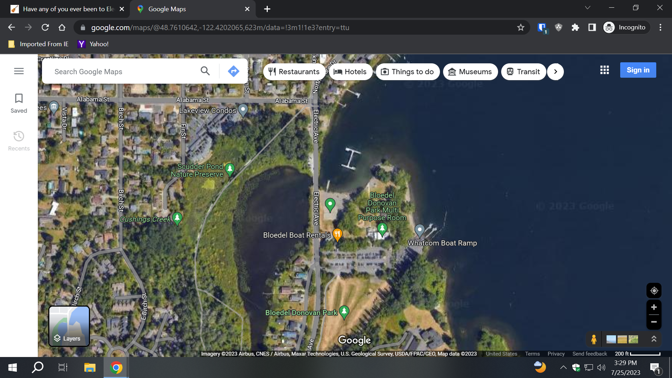The image size is (672, 378).
Task: Select the Things to do chip
Action: tap(407, 72)
